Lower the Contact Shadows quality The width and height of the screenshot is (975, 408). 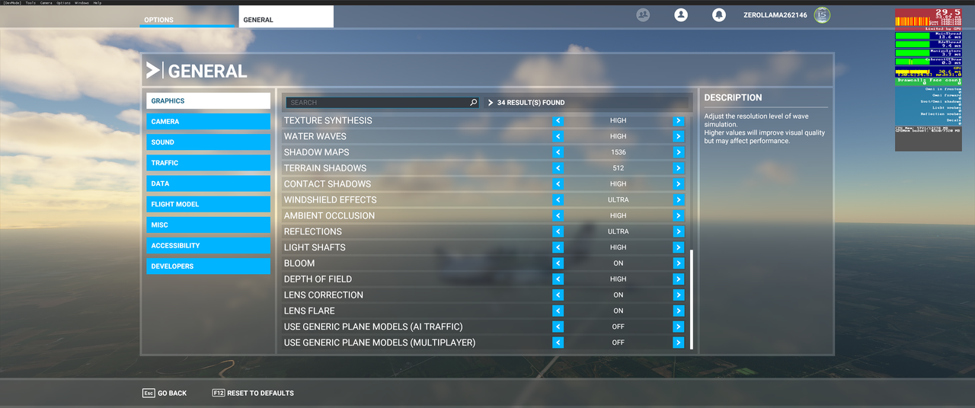pos(558,184)
